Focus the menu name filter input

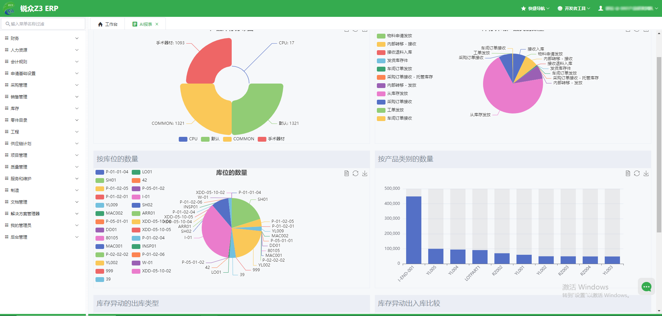(43, 24)
